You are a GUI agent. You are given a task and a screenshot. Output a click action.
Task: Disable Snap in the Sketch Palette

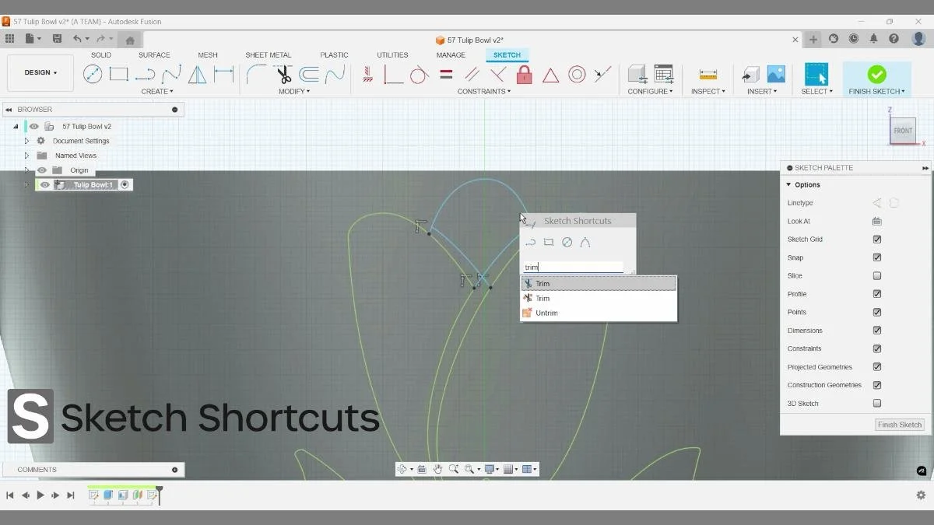click(x=877, y=257)
